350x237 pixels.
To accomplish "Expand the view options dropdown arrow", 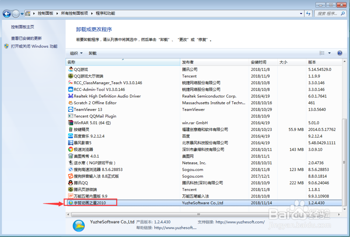I will (x=329, y=53).
